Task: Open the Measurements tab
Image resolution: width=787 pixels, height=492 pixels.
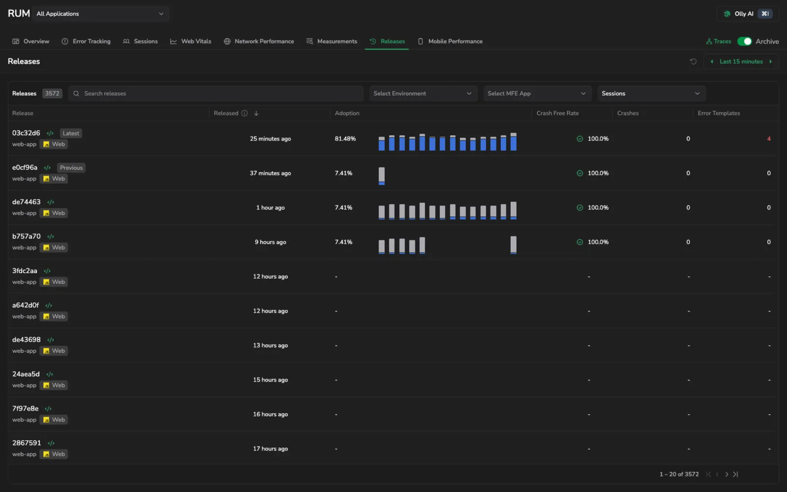Action: click(x=332, y=41)
